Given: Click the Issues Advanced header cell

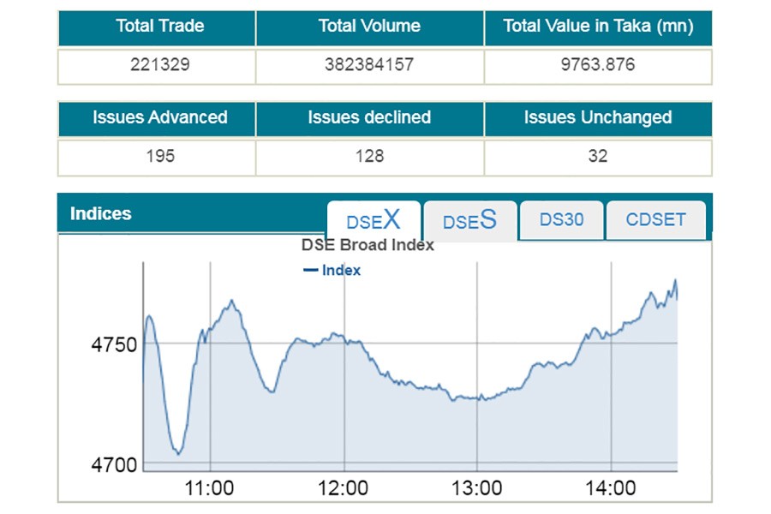Looking at the screenshot, I should pyautogui.click(x=159, y=118).
